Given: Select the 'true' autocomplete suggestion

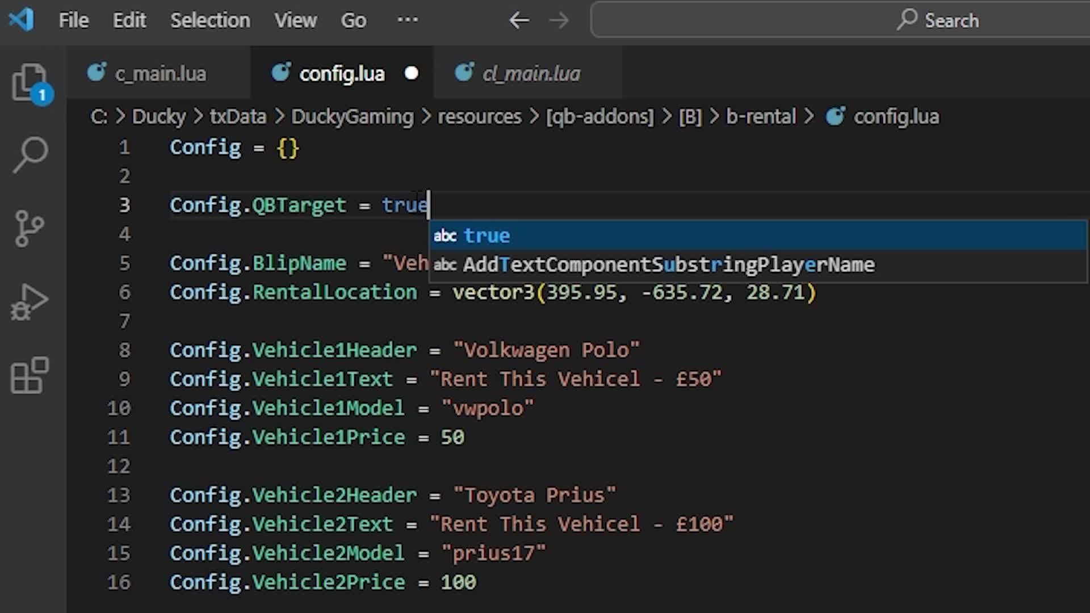Looking at the screenshot, I should [487, 236].
